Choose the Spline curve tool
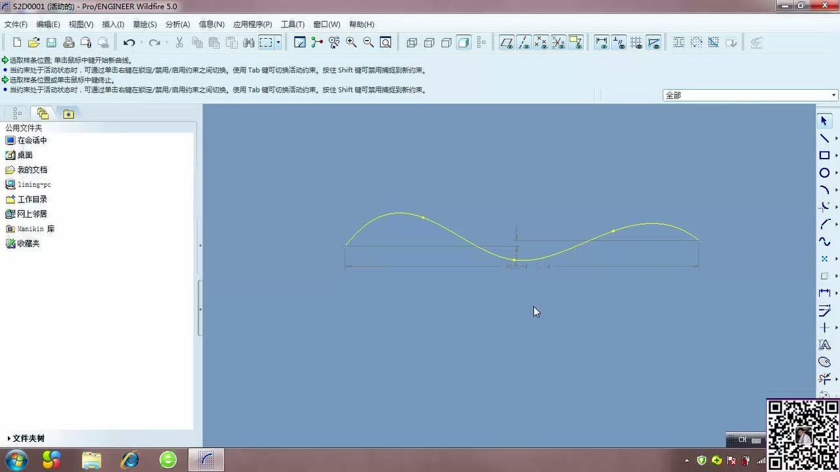 coord(824,242)
